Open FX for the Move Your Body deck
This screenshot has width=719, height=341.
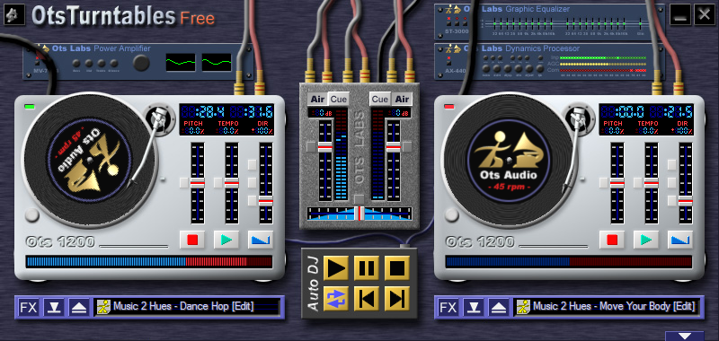[x=448, y=307]
